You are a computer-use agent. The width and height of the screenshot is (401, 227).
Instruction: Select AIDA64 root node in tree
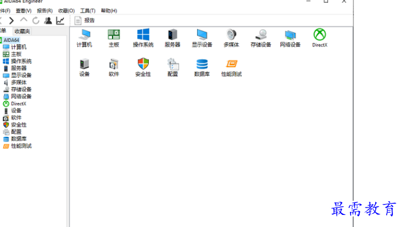coord(11,40)
